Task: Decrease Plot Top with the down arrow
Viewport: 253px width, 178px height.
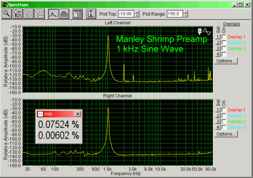Action: pyautogui.click(x=137, y=16)
